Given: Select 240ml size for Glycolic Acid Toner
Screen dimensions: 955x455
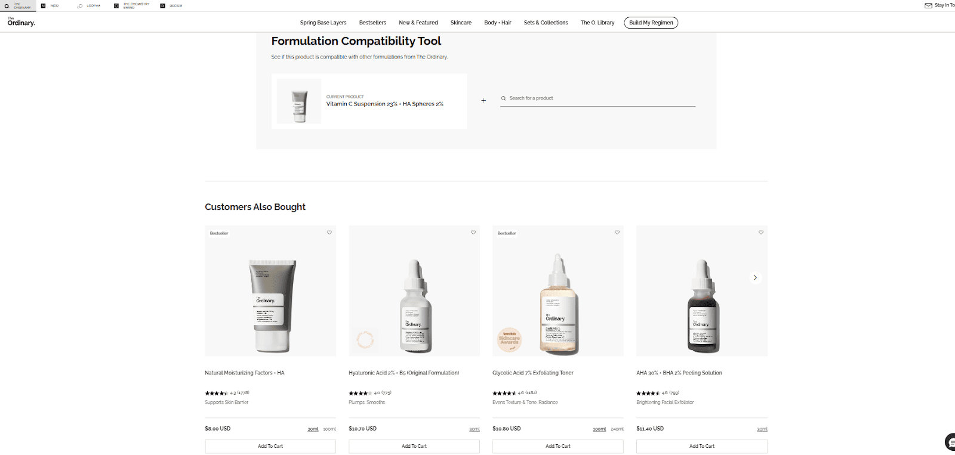Looking at the screenshot, I should click(x=617, y=429).
